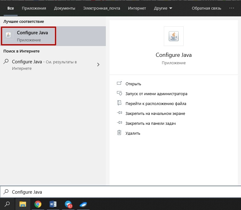Expand the Другие filter dropdown
The height and width of the screenshot is (210, 241).
pyautogui.click(x=163, y=8)
